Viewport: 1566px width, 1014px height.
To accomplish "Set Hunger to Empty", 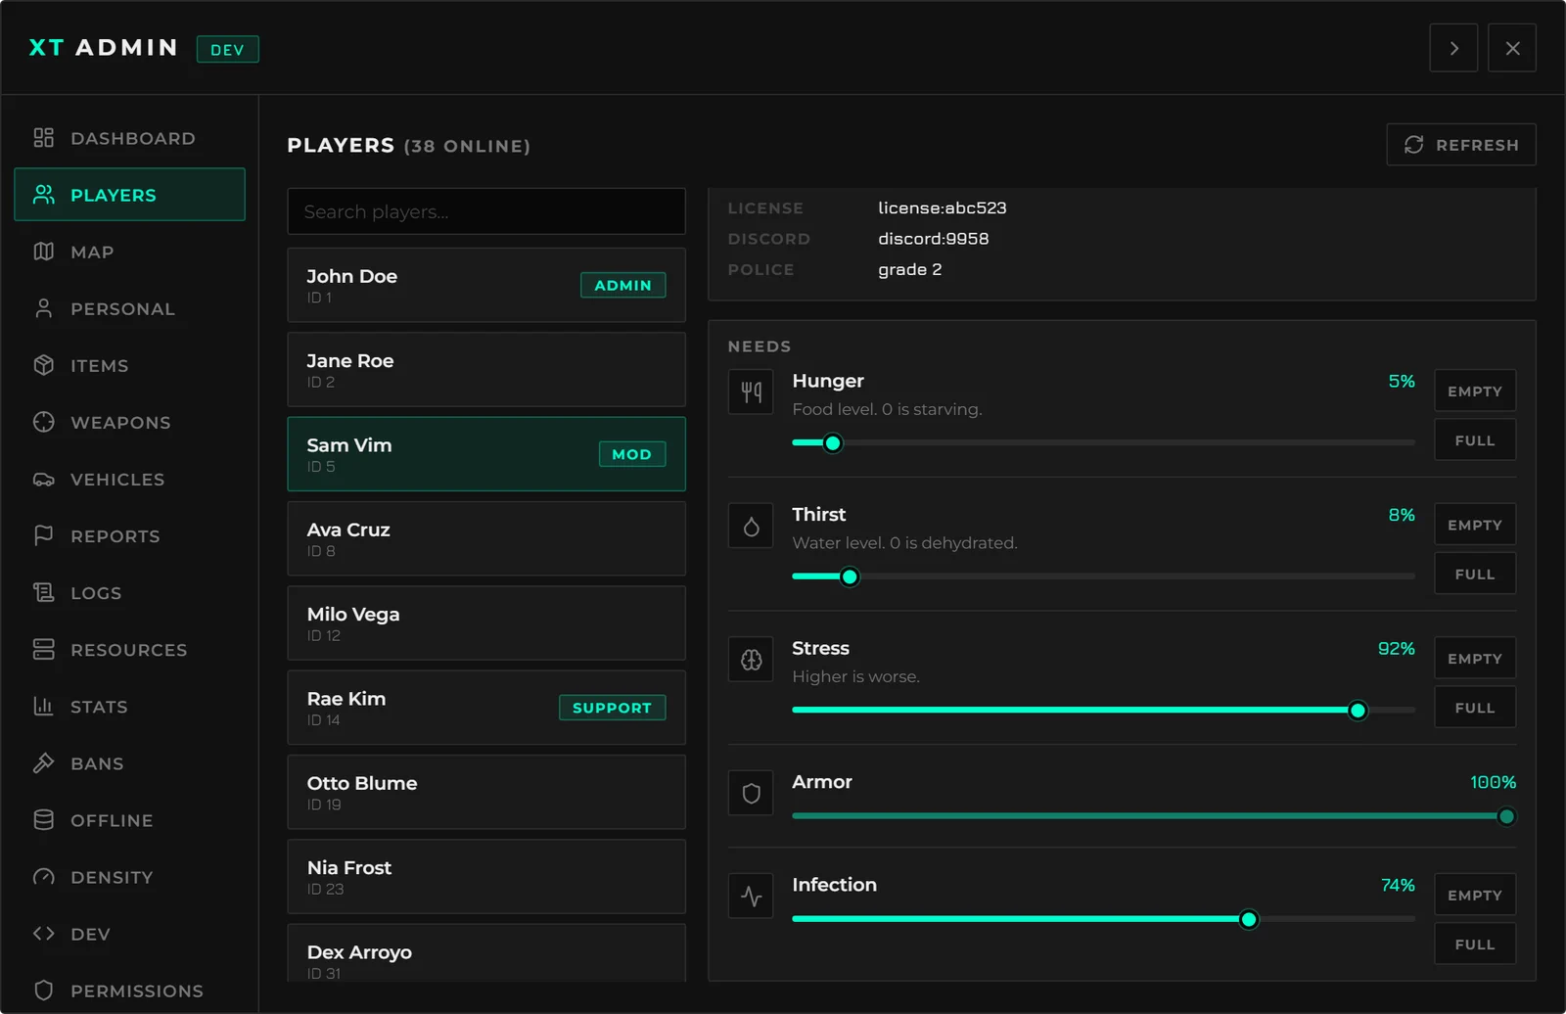I will tap(1475, 391).
